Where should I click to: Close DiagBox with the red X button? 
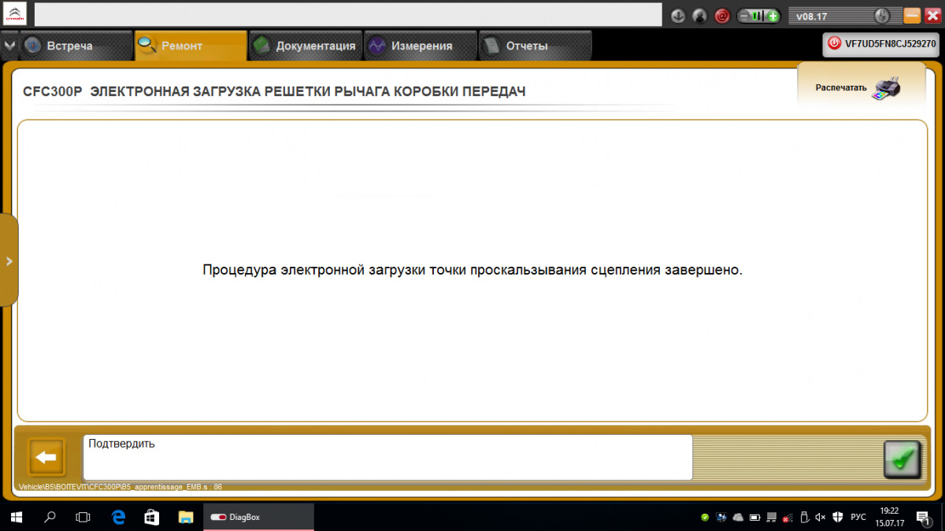(932, 15)
